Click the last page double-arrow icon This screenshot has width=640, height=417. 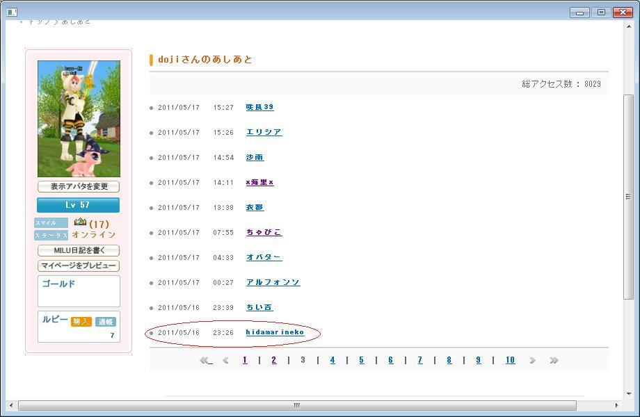click(554, 360)
